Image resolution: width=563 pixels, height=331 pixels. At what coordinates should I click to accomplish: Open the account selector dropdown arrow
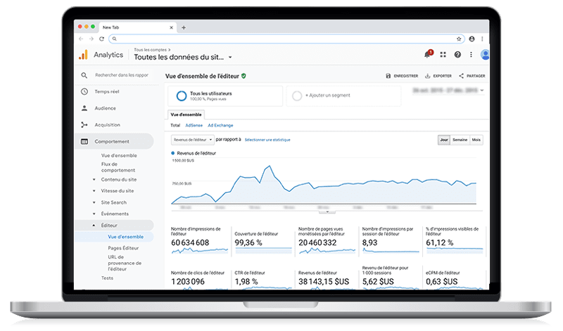230,58
